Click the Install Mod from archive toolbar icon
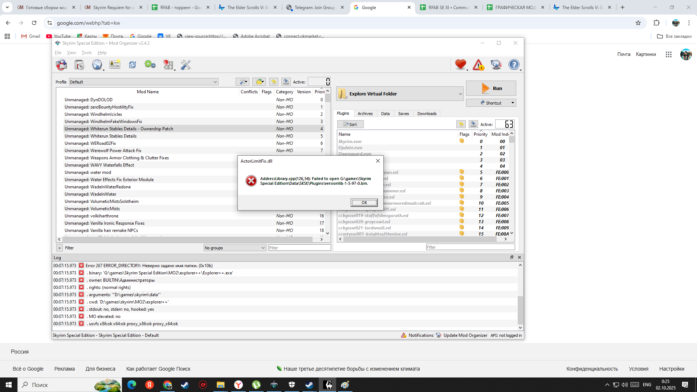 (61, 65)
